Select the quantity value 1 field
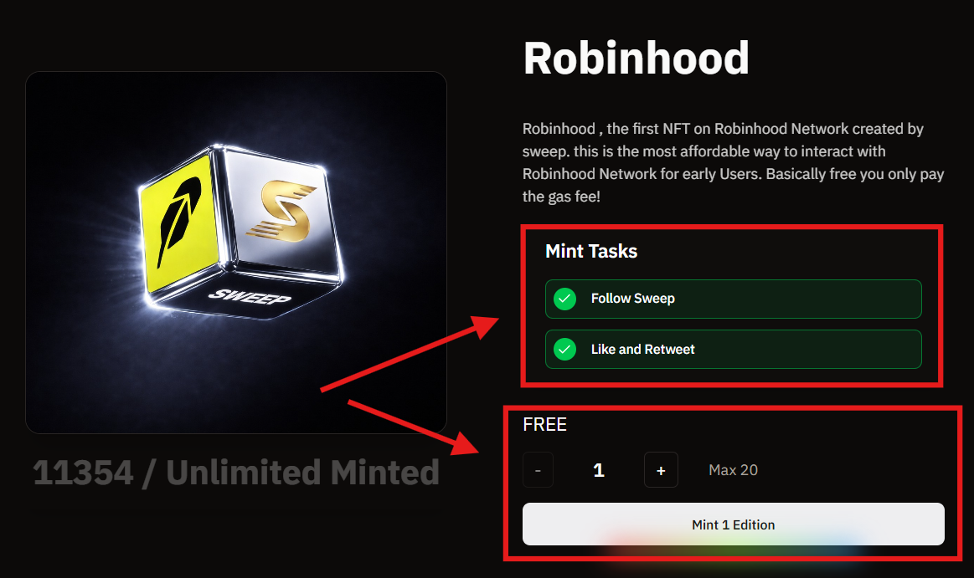The height and width of the screenshot is (578, 974). point(599,470)
